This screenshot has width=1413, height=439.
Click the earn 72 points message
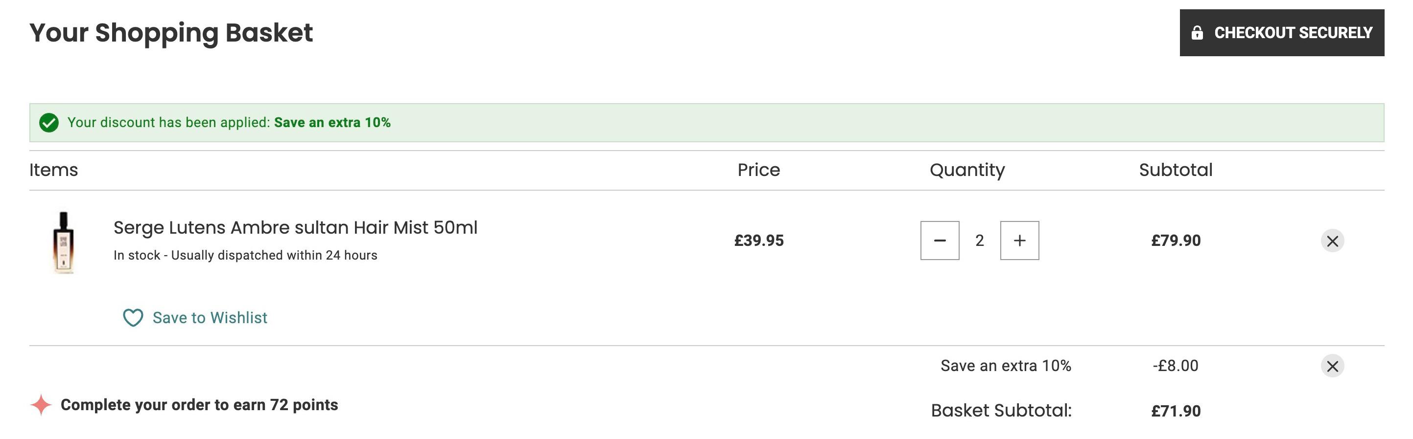point(199,404)
